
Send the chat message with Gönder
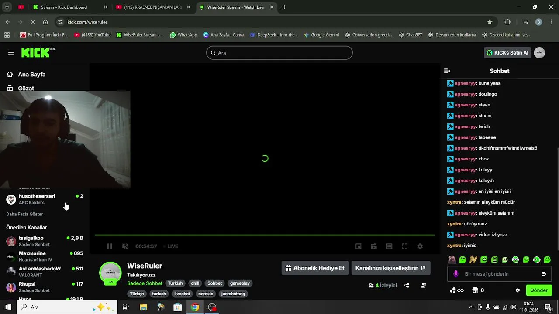point(539,290)
